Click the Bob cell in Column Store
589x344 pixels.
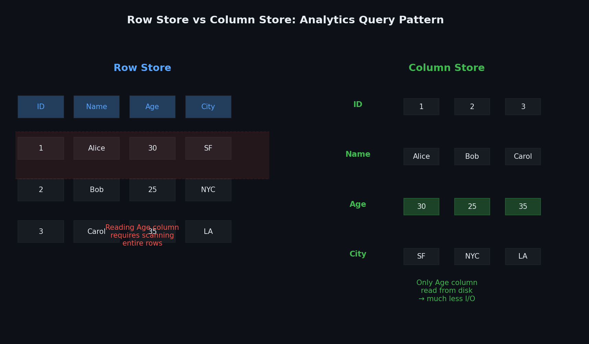(x=472, y=156)
